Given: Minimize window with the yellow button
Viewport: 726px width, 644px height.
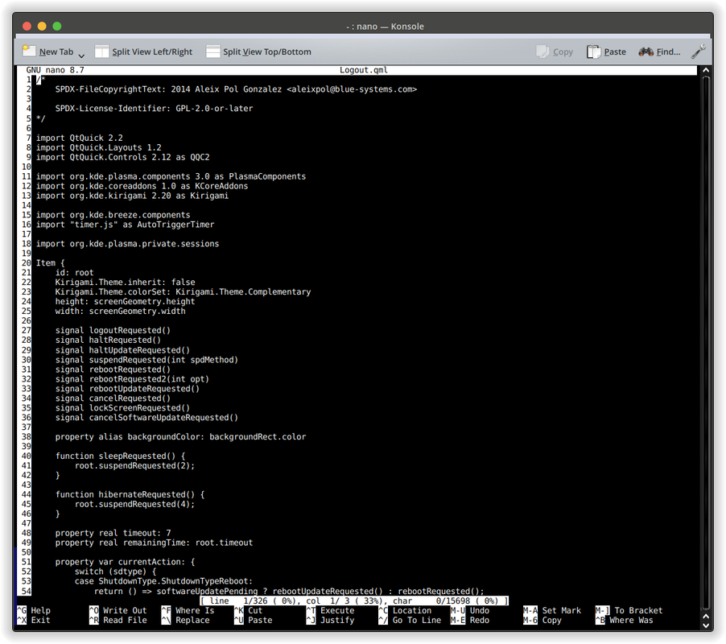Looking at the screenshot, I should point(42,27).
